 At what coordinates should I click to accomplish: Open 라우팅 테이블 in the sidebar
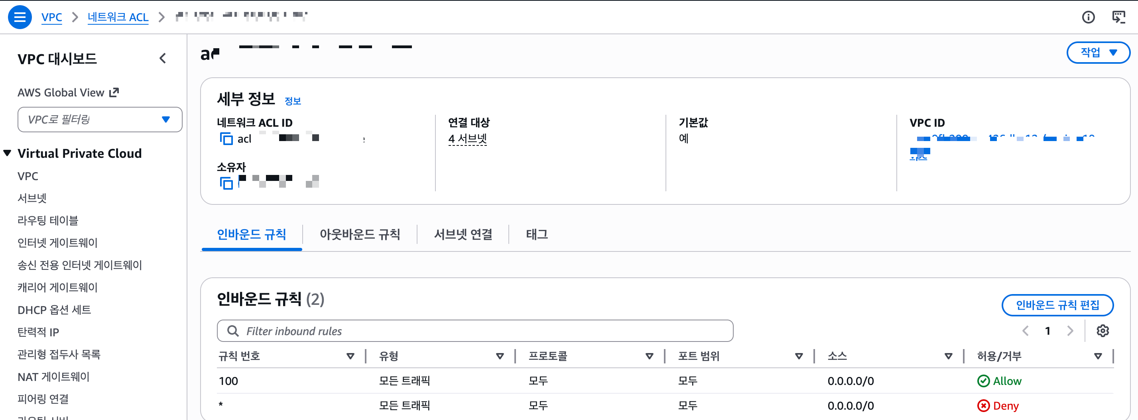(x=48, y=220)
